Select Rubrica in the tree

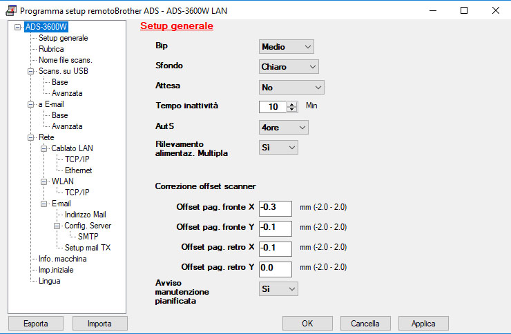[51, 49]
